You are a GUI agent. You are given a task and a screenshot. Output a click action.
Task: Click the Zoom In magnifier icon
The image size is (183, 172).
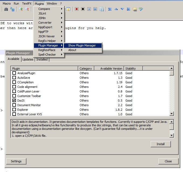tap(21, 9)
